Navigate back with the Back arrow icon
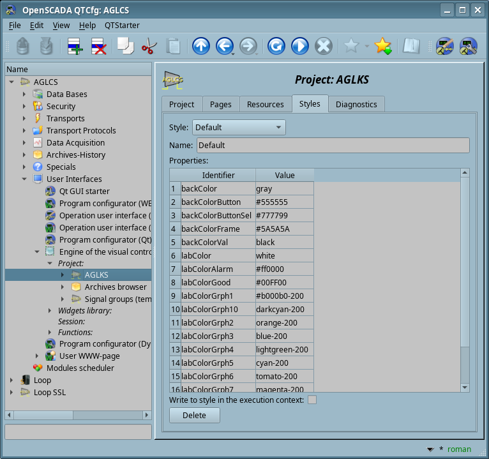489x459 pixels. (x=224, y=47)
